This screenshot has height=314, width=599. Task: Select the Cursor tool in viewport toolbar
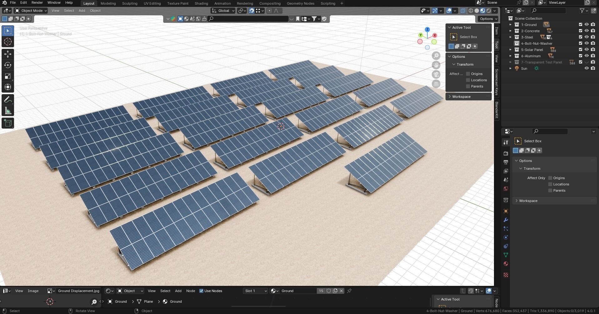coord(8,42)
